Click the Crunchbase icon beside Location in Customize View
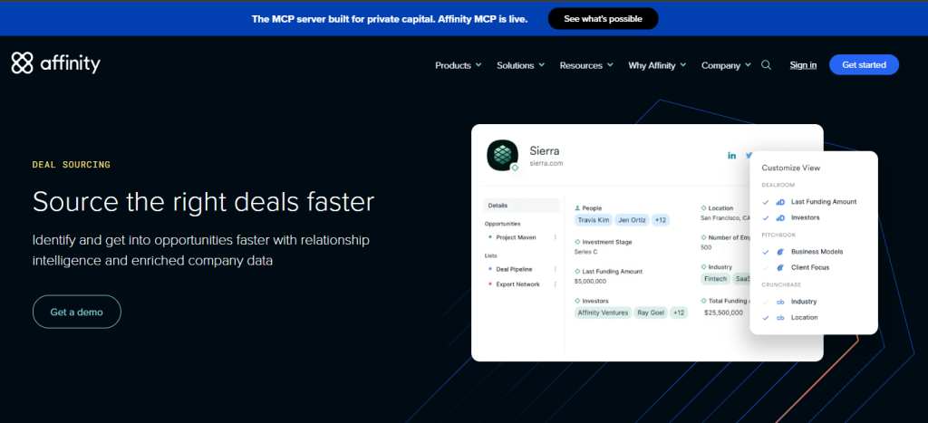Image resolution: width=928 pixels, height=423 pixels. pos(780,318)
